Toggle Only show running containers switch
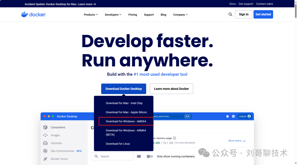 [150, 156]
